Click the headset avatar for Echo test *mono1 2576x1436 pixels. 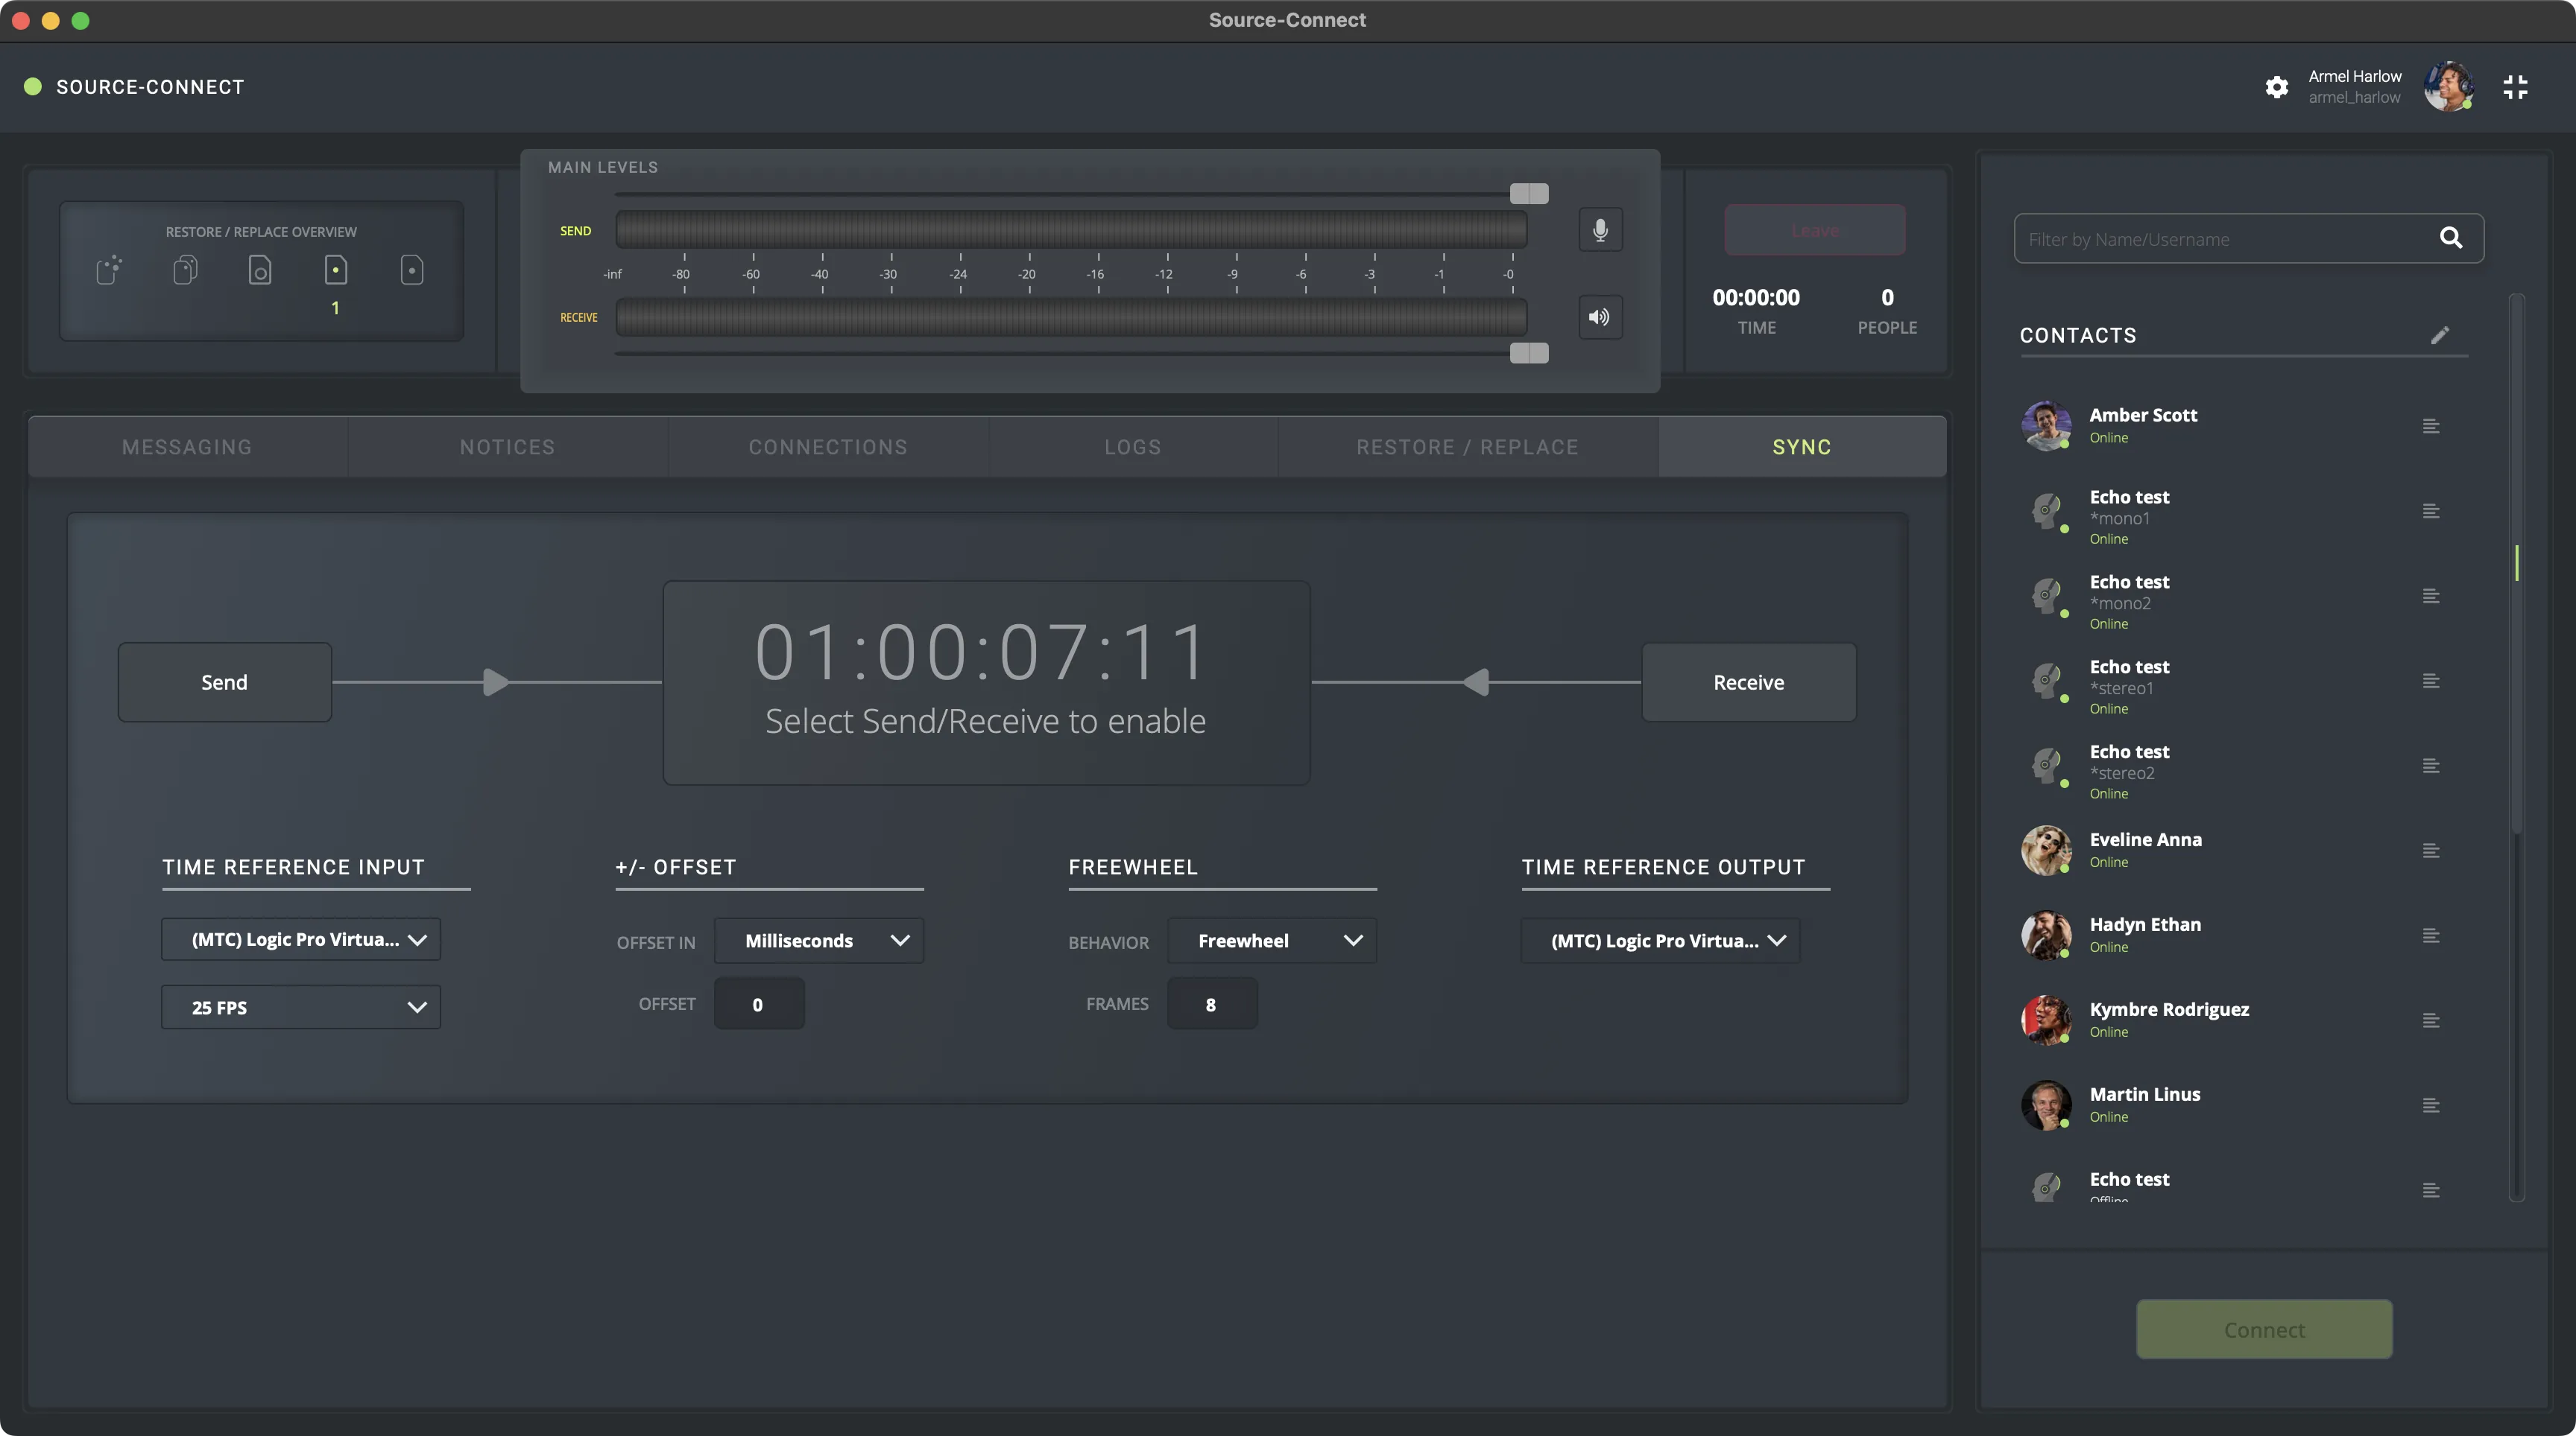2046,511
